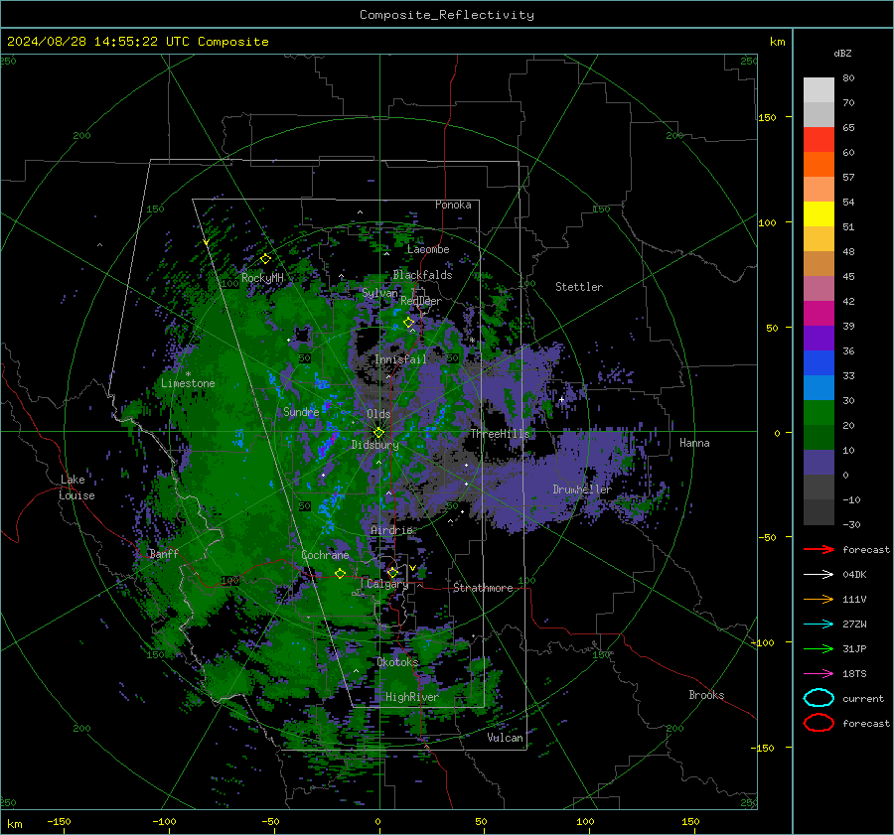The image size is (894, 835).
Task: Click the cyan 27ZW arrow legend icon
Action: click(819, 625)
